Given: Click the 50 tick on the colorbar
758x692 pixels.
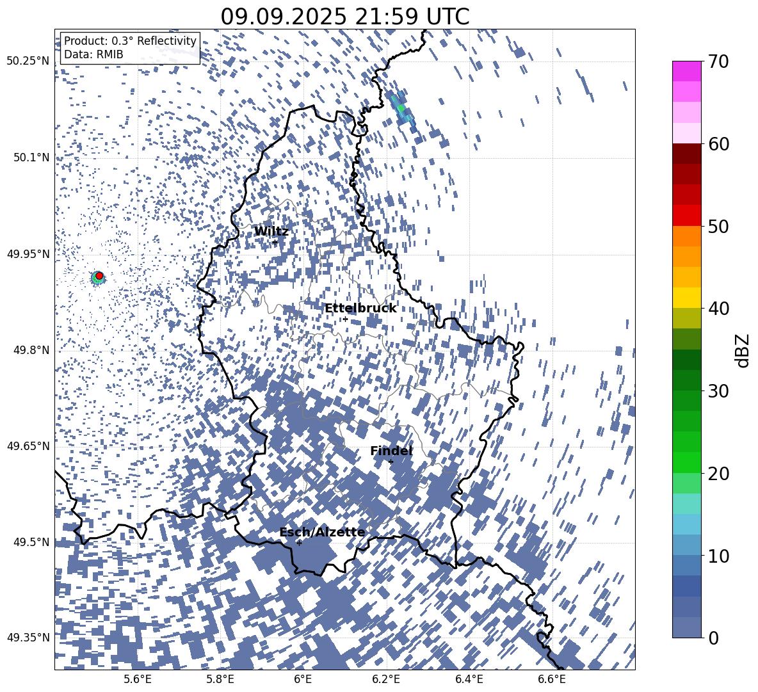Looking at the screenshot, I should pyautogui.click(x=718, y=226).
